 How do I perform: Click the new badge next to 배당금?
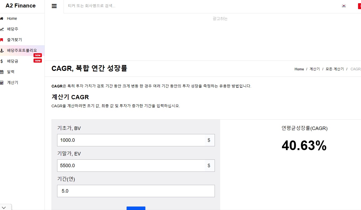(38, 60)
